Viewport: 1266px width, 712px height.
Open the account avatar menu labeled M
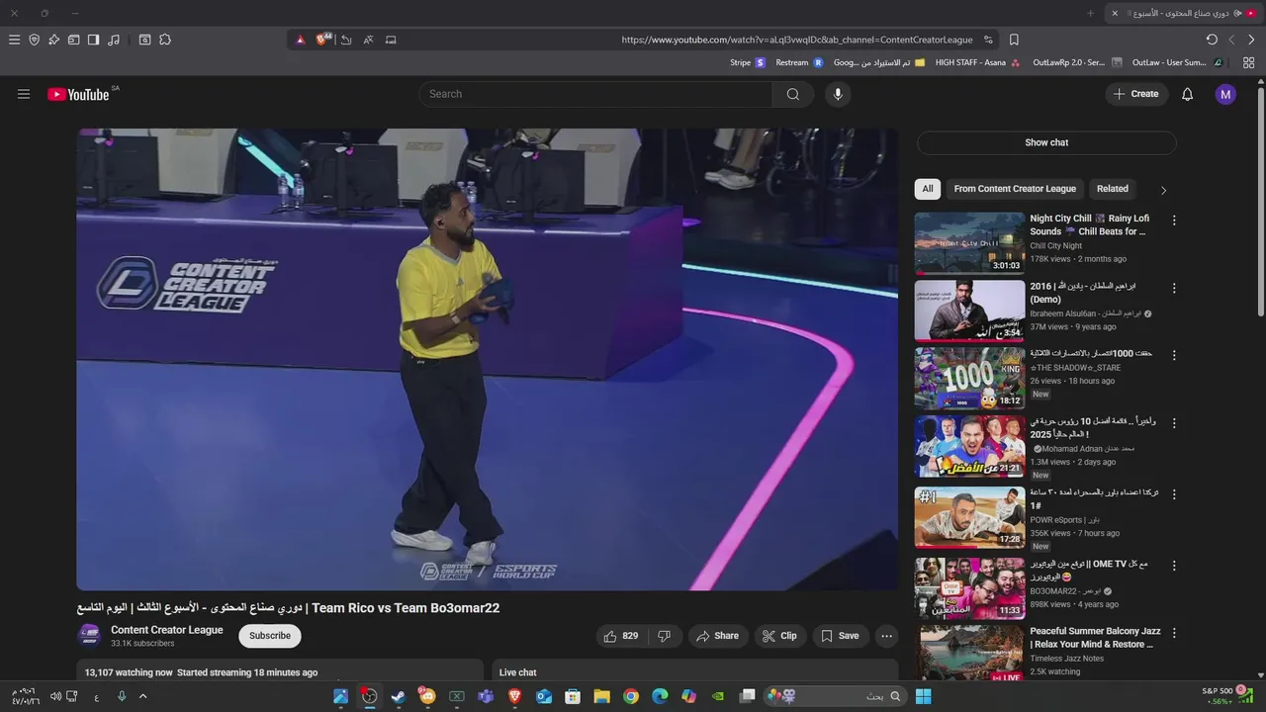1225,94
